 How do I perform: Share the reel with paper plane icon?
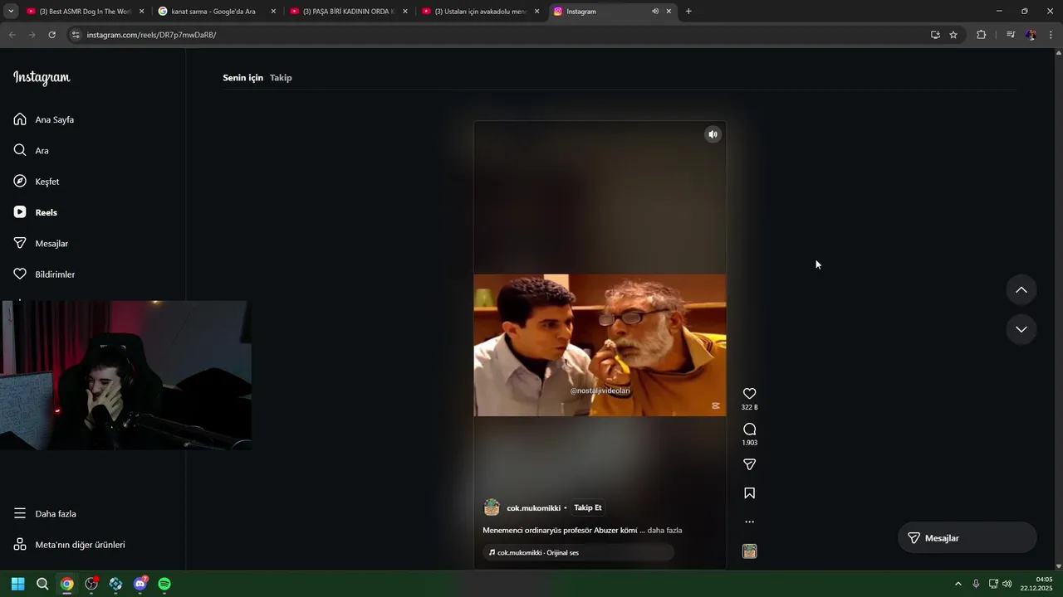[x=749, y=464]
